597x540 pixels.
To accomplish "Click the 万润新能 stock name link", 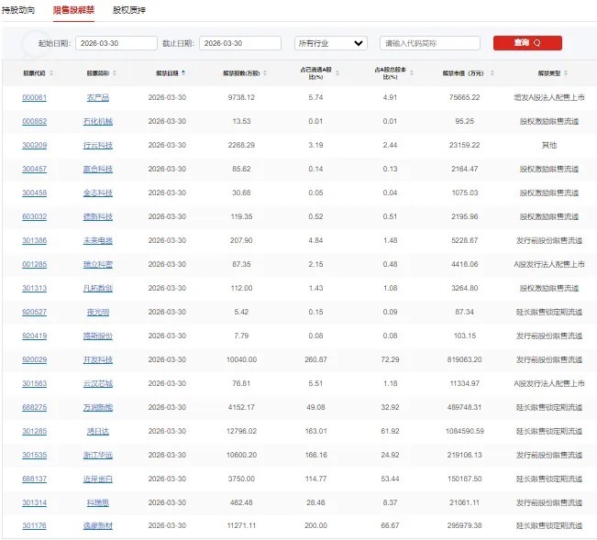I will pyautogui.click(x=99, y=407).
